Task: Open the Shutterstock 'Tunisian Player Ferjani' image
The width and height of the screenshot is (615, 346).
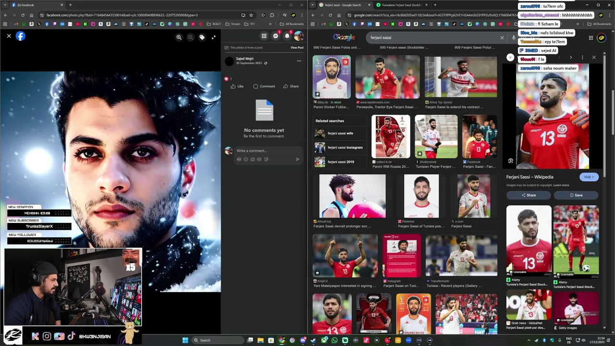Action: [x=436, y=136]
